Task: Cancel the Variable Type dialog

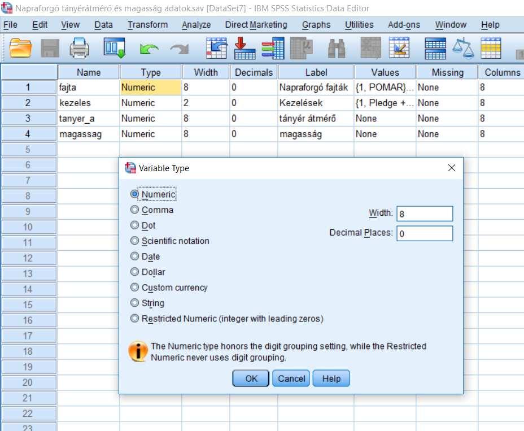Action: 291,378
